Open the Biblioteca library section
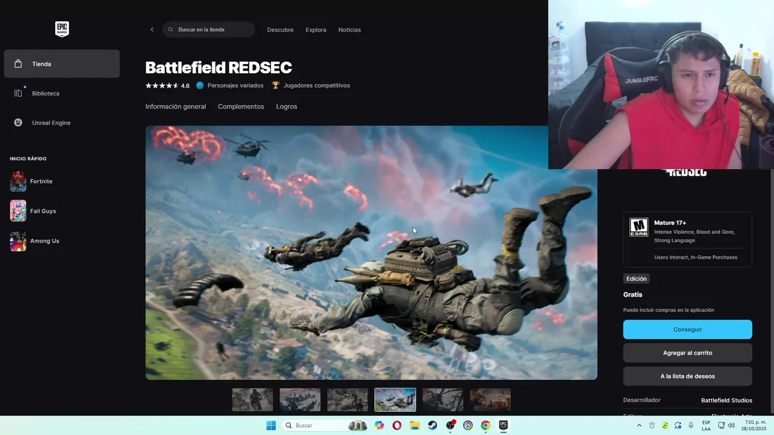The width and height of the screenshot is (774, 435). (62, 94)
